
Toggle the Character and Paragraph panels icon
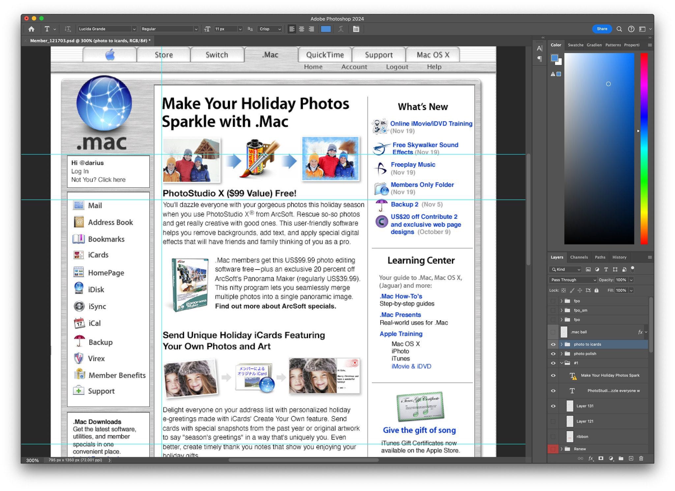point(356,29)
